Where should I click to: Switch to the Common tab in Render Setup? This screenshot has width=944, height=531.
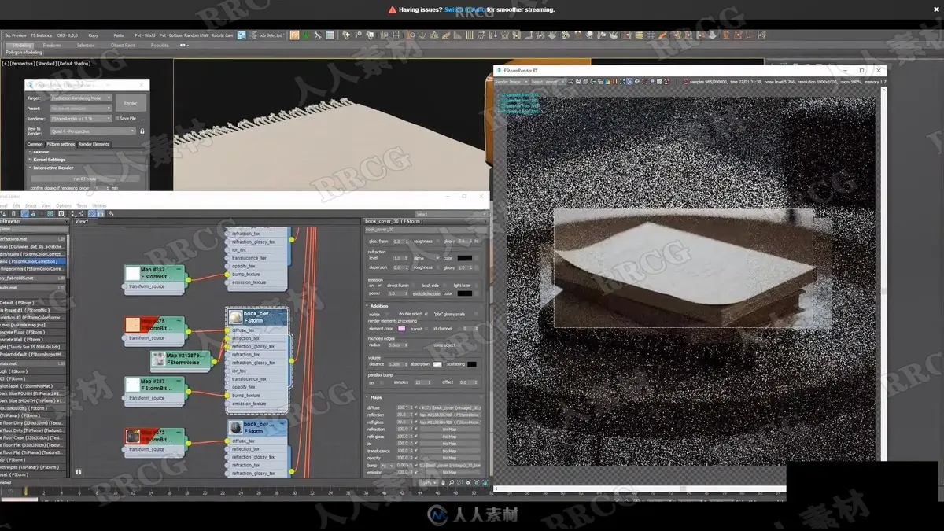pos(35,144)
